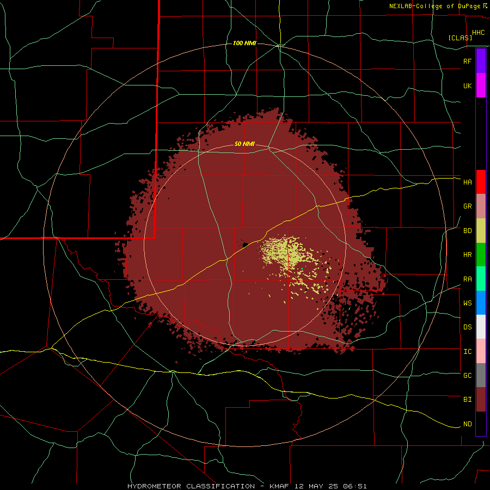This screenshot has height=490, width=490.
Task: Click the 100 NMI range ring label
Action: click(244, 43)
